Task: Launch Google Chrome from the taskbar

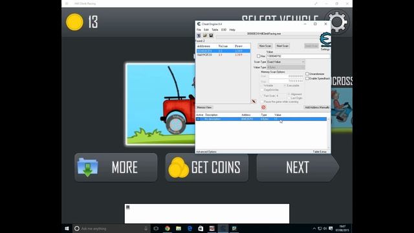Action: [167, 228]
